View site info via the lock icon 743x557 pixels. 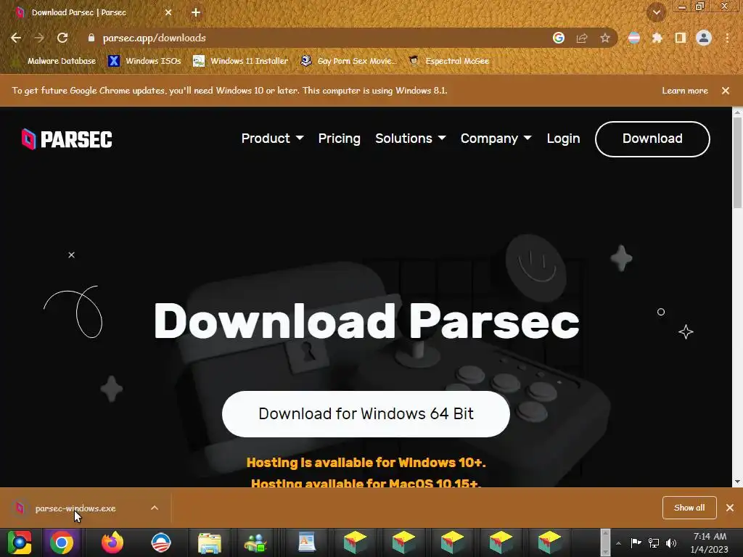[91, 38]
